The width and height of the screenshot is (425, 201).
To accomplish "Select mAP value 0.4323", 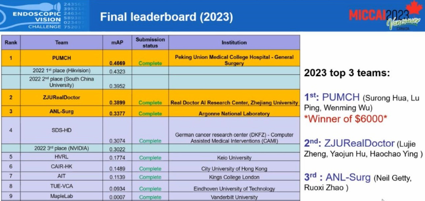I will (x=117, y=71).
